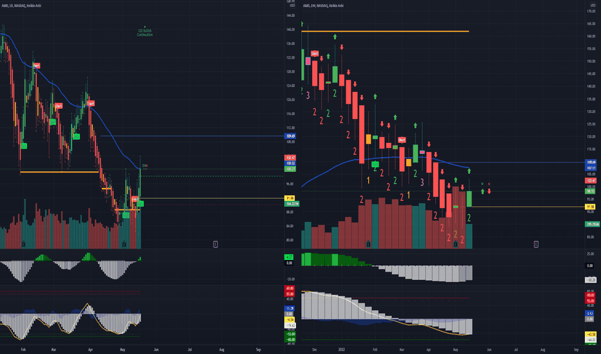The image size is (601, 354).
Task: Click the blue 109.69 price label on weekly chart
Action: [x=591, y=162]
